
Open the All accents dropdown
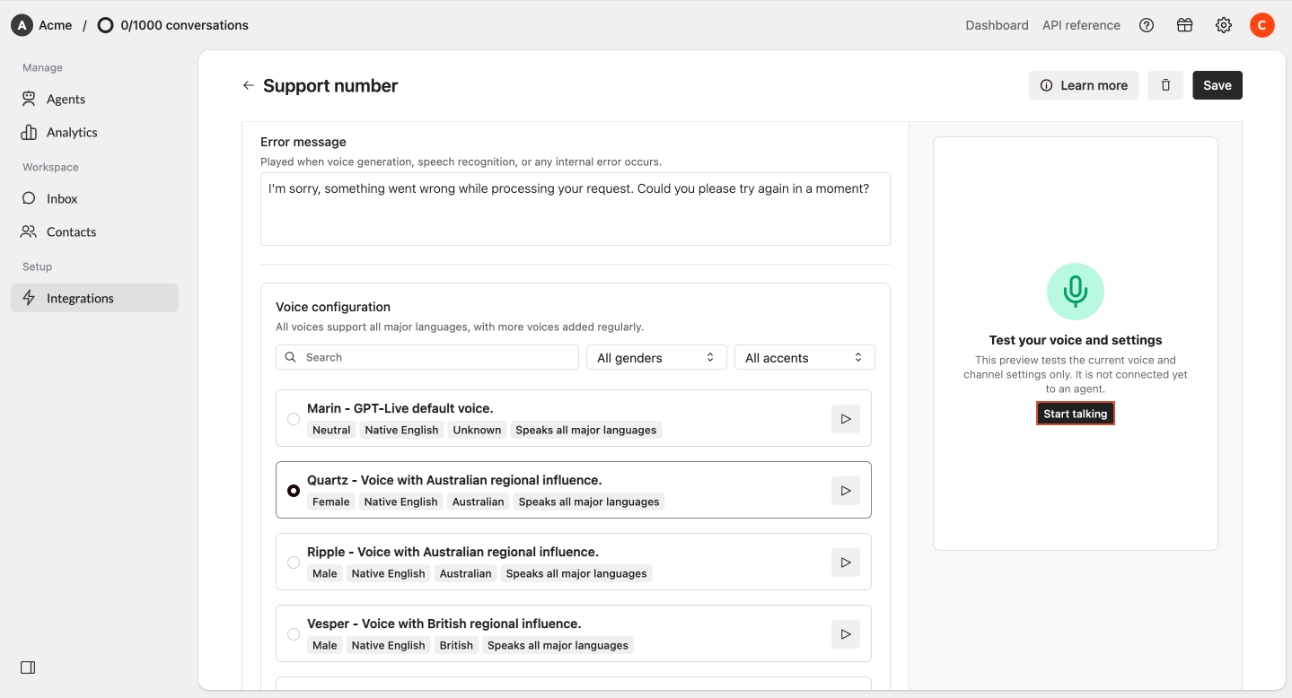(x=804, y=357)
